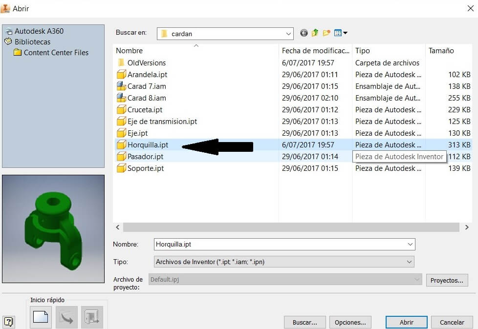This screenshot has width=478, height=329.
Task: Click the greyed arrow quick-start icon
Action: pos(66,317)
